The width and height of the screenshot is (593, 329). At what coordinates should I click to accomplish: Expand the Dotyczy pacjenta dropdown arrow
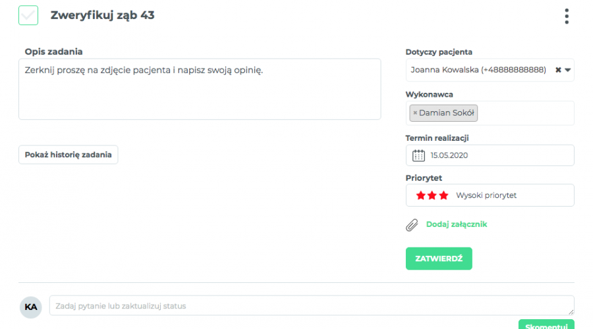[568, 70]
